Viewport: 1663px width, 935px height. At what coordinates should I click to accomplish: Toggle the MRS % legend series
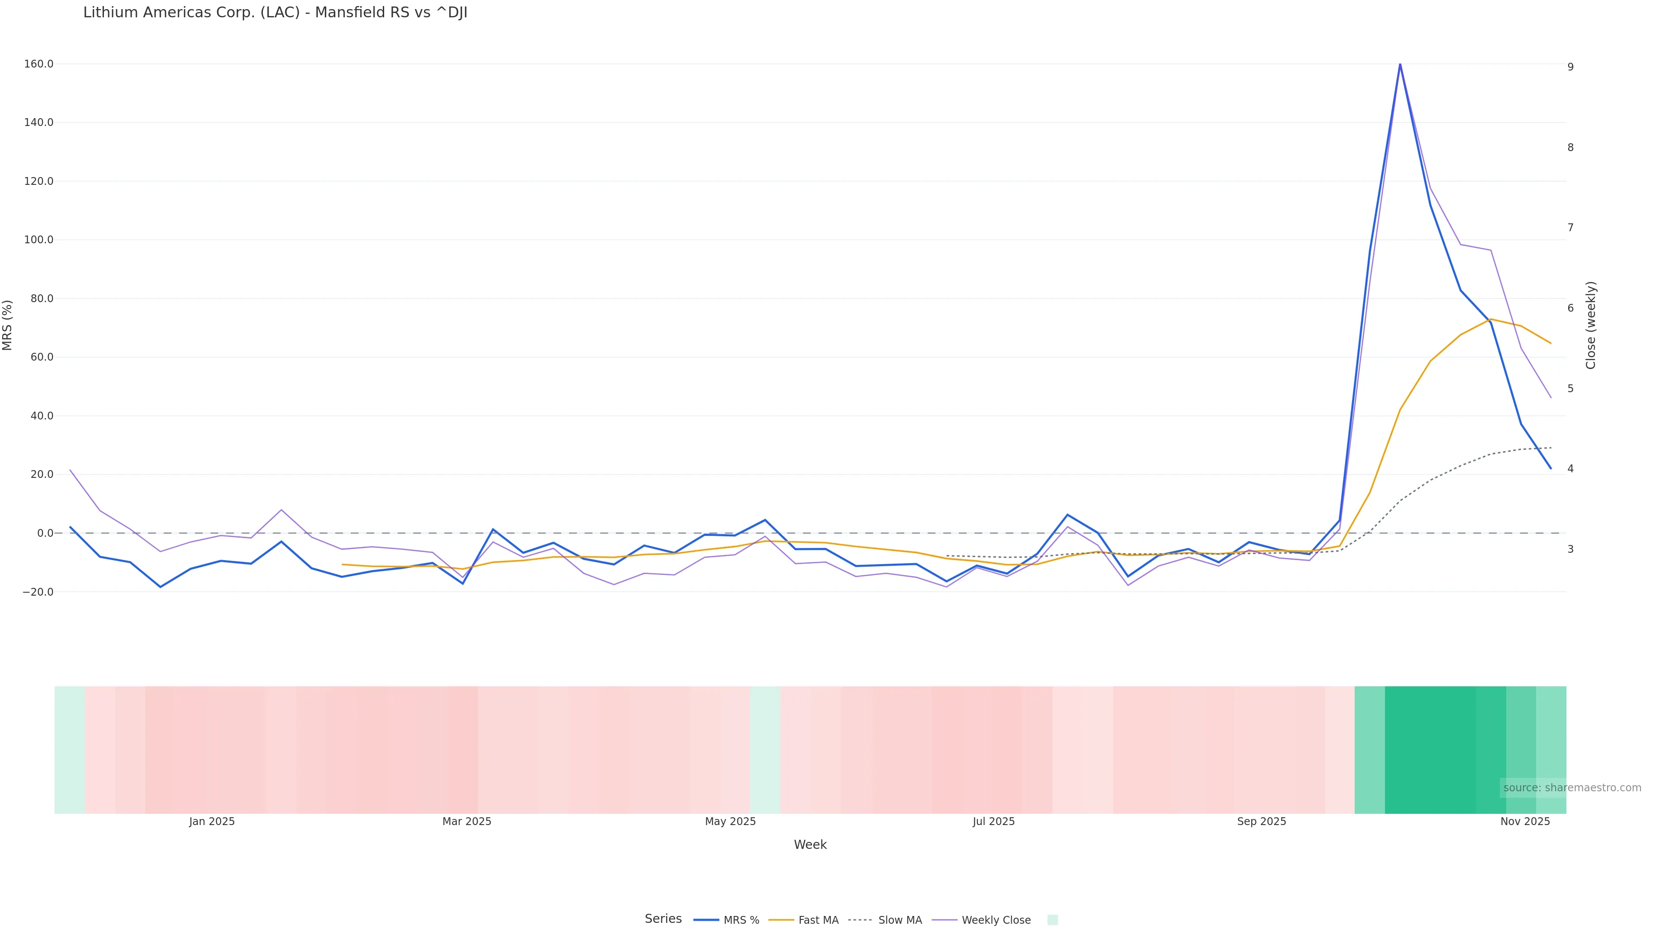point(741,920)
